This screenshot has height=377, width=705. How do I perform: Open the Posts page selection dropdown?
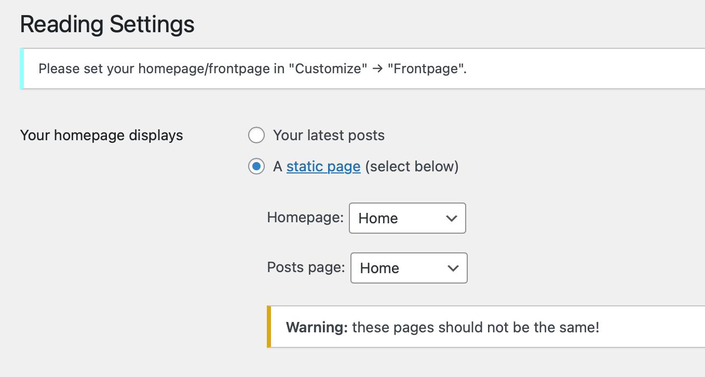coord(409,268)
